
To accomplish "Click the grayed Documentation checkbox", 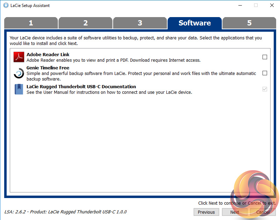I will tap(265, 89).
